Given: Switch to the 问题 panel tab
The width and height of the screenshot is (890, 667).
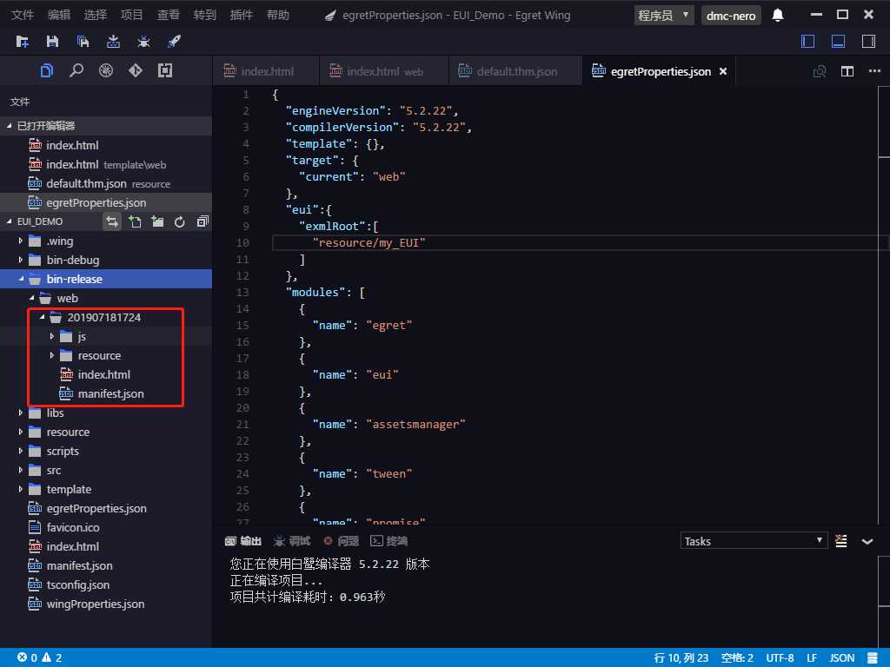Looking at the screenshot, I should (341, 541).
